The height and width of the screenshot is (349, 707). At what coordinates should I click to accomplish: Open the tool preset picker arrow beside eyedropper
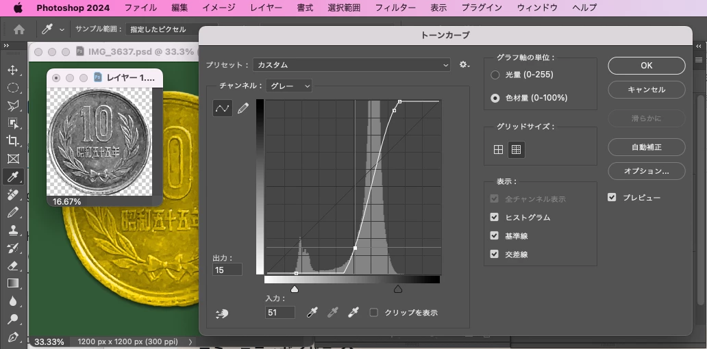[x=62, y=29]
